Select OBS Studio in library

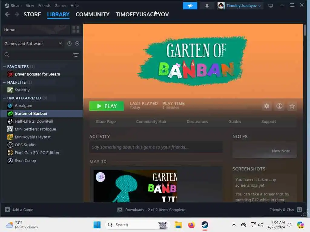[x=41, y=145]
